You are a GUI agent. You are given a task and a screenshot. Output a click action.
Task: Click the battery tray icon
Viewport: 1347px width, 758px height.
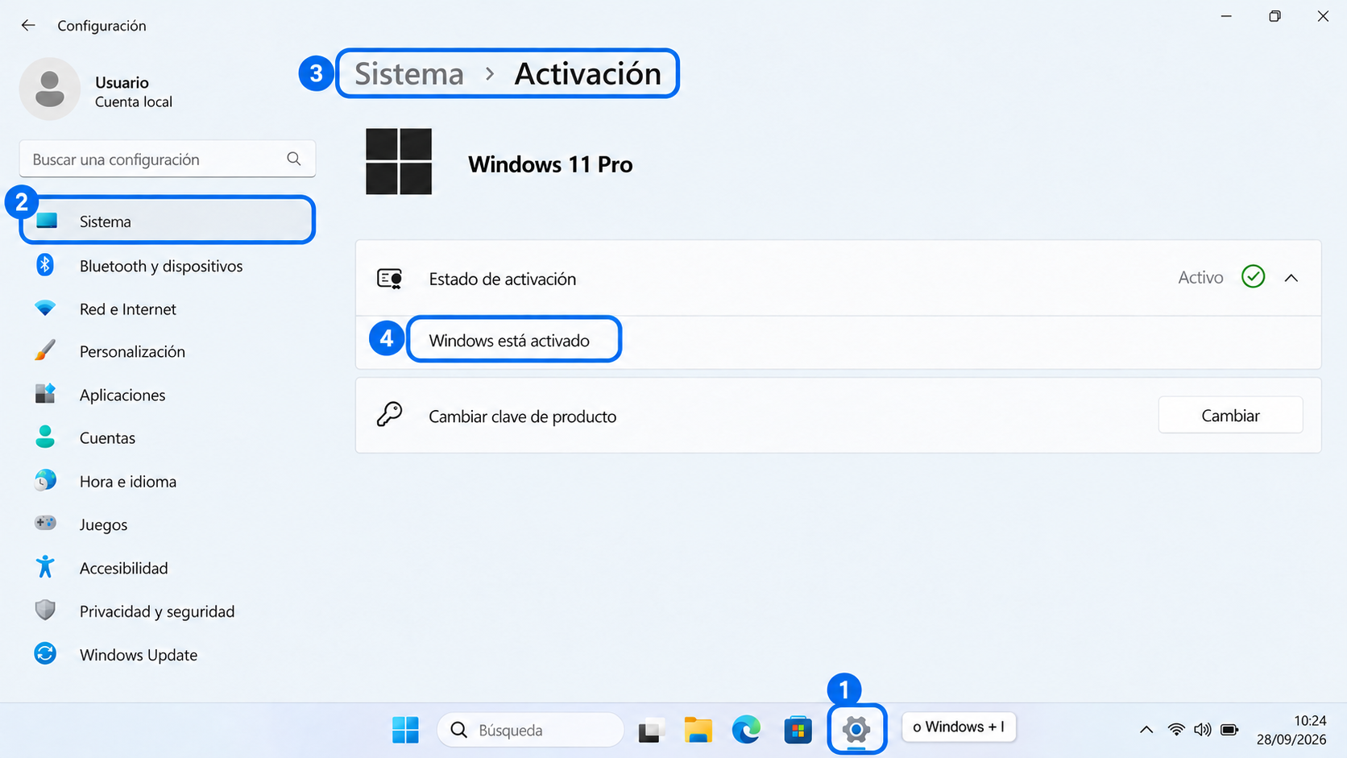point(1229,730)
